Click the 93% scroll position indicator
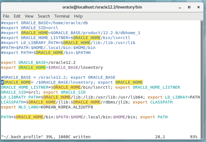206x142 pixels. pos(194,137)
